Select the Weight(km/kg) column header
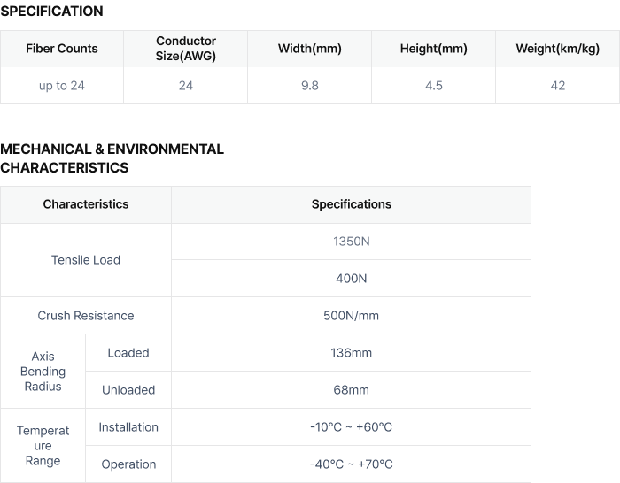The height and width of the screenshot is (483, 620). (557, 49)
